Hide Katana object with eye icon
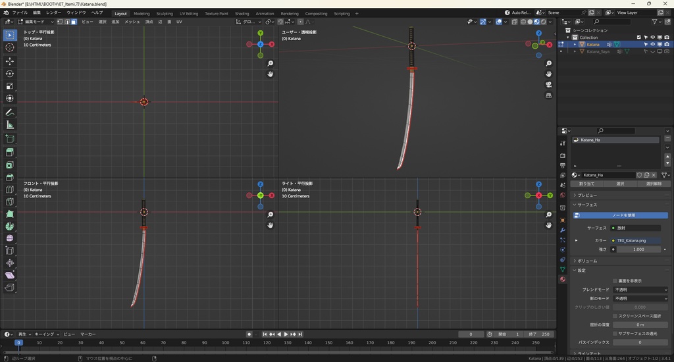 (x=652, y=44)
